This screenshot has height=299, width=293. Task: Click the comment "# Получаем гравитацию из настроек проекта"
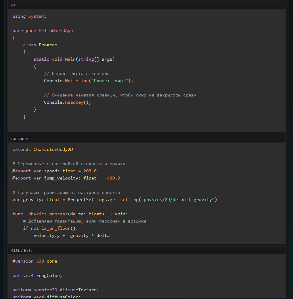click(x=66, y=192)
